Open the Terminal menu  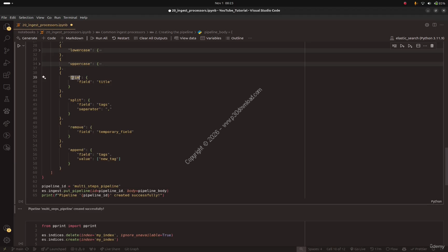[x=70, y=17]
